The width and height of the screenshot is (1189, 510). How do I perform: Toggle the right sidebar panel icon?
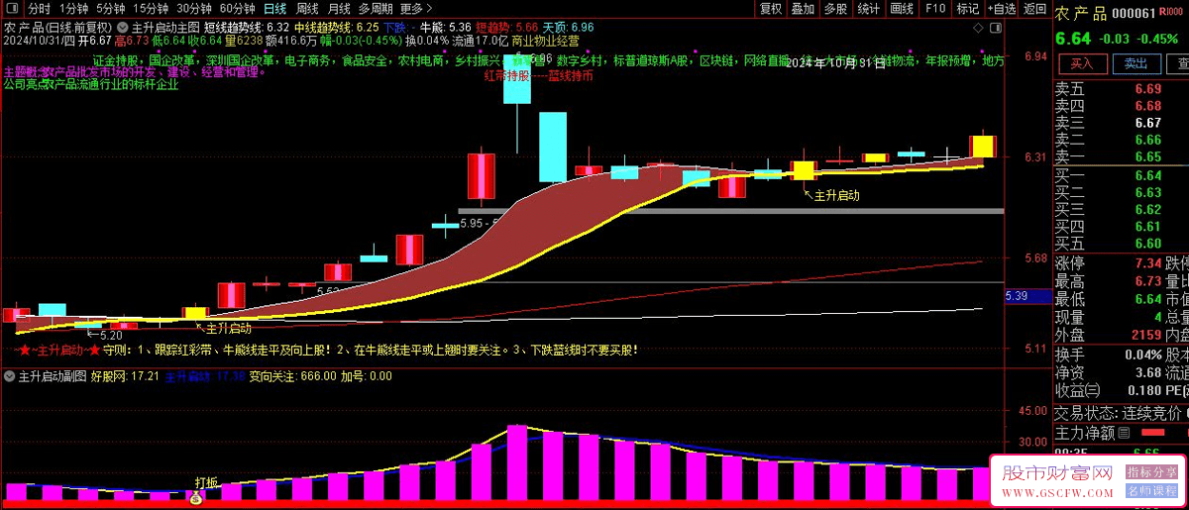[996, 27]
